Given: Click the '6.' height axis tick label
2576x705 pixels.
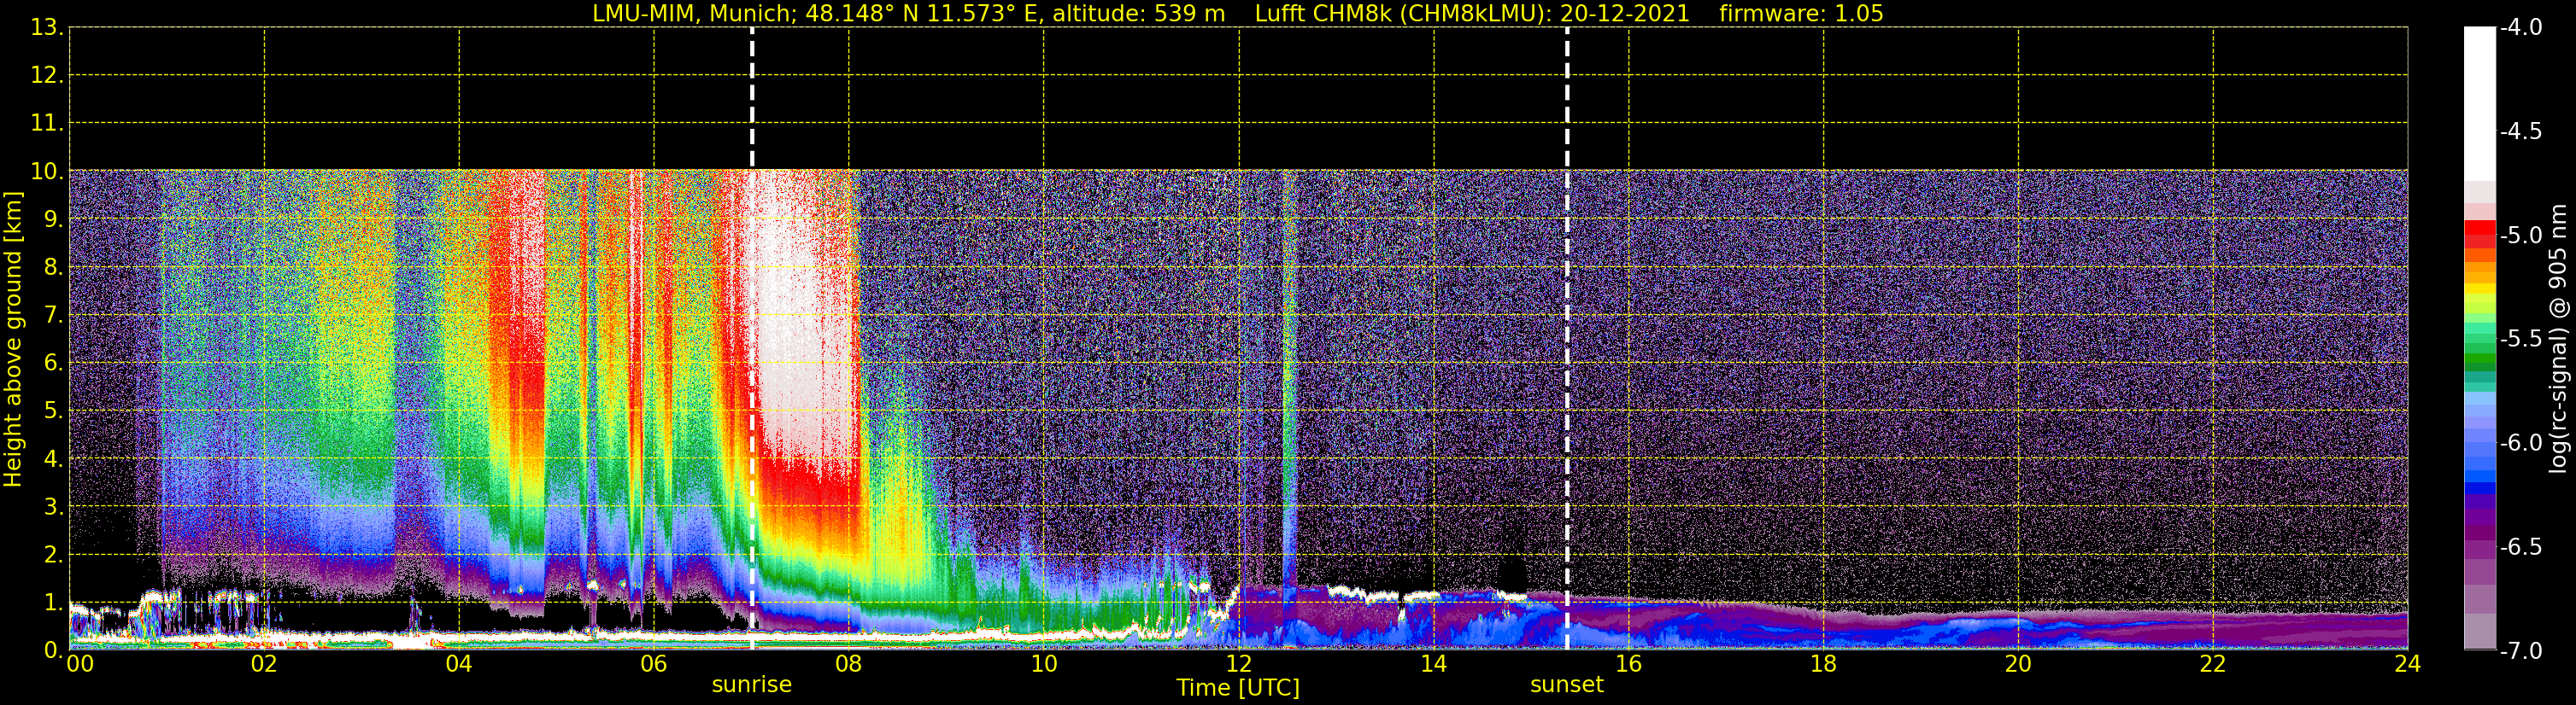Looking at the screenshot, I should pyautogui.click(x=52, y=364).
